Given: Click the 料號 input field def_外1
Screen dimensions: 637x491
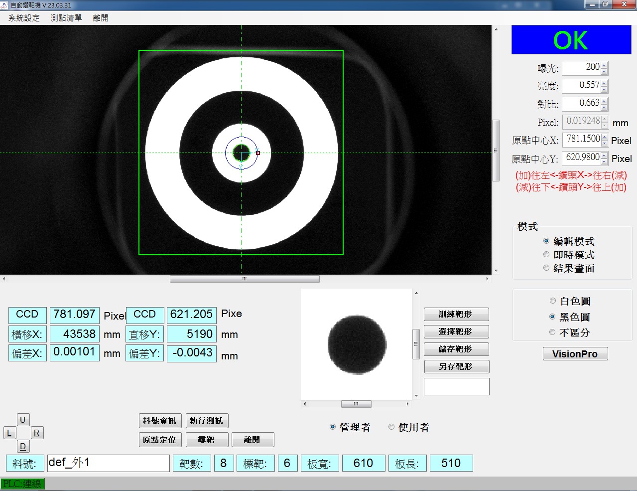Looking at the screenshot, I should [109, 463].
